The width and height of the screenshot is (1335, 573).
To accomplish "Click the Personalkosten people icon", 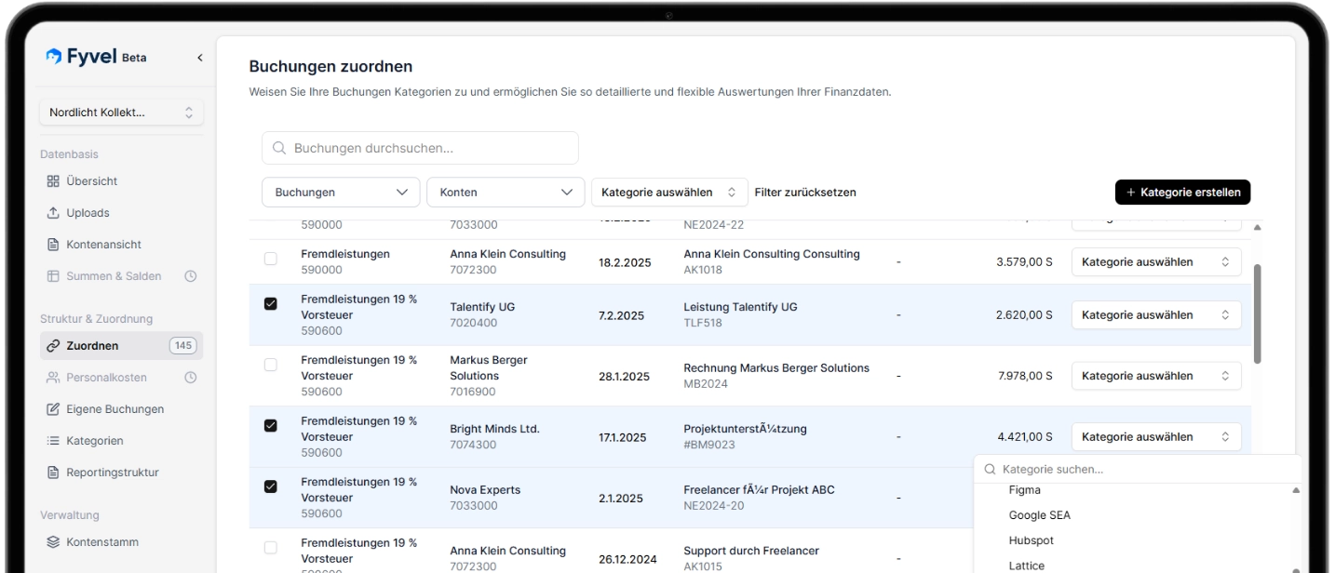I will (53, 378).
